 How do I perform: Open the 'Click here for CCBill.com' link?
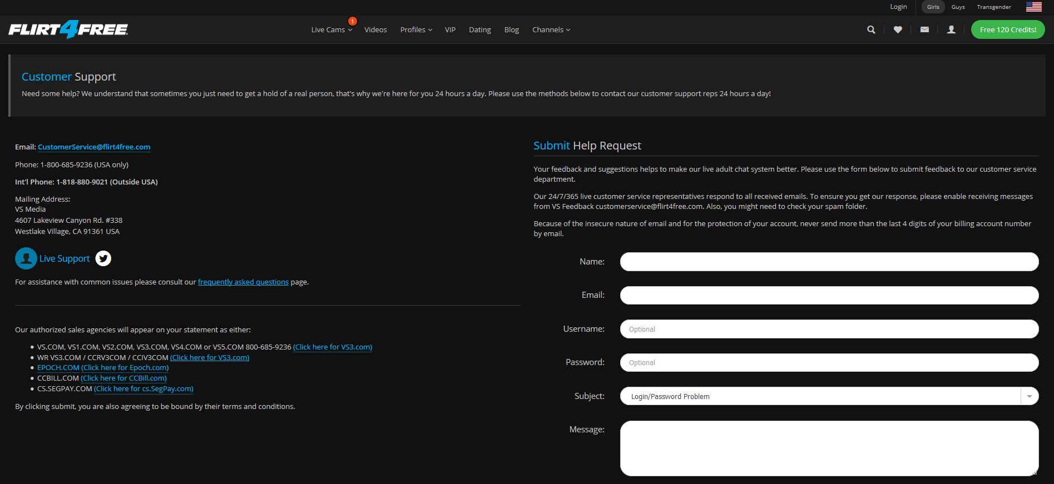coord(123,378)
